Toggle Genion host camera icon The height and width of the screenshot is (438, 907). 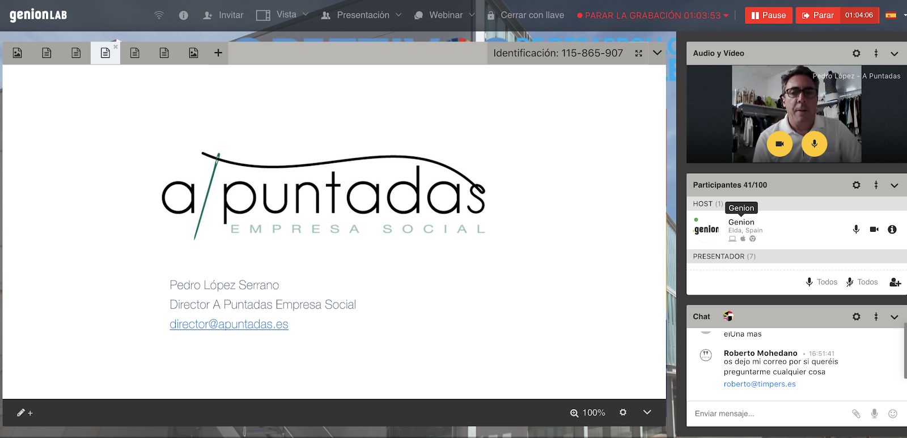[874, 229]
